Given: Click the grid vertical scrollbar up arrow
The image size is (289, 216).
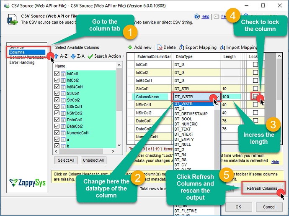Looking at the screenshot, I should (279, 56).
